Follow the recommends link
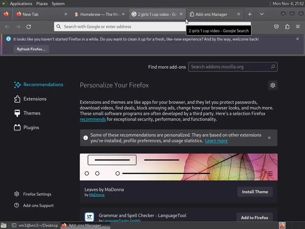The width and height of the screenshot is (305, 229). (x=93, y=119)
